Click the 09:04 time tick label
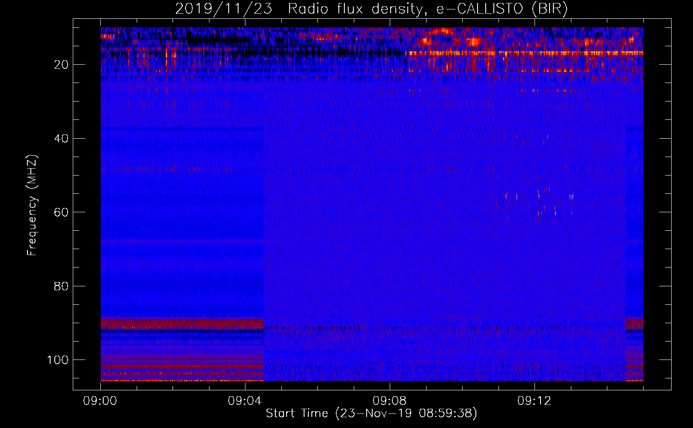Viewport: 693px width, 428px height. pos(245,401)
